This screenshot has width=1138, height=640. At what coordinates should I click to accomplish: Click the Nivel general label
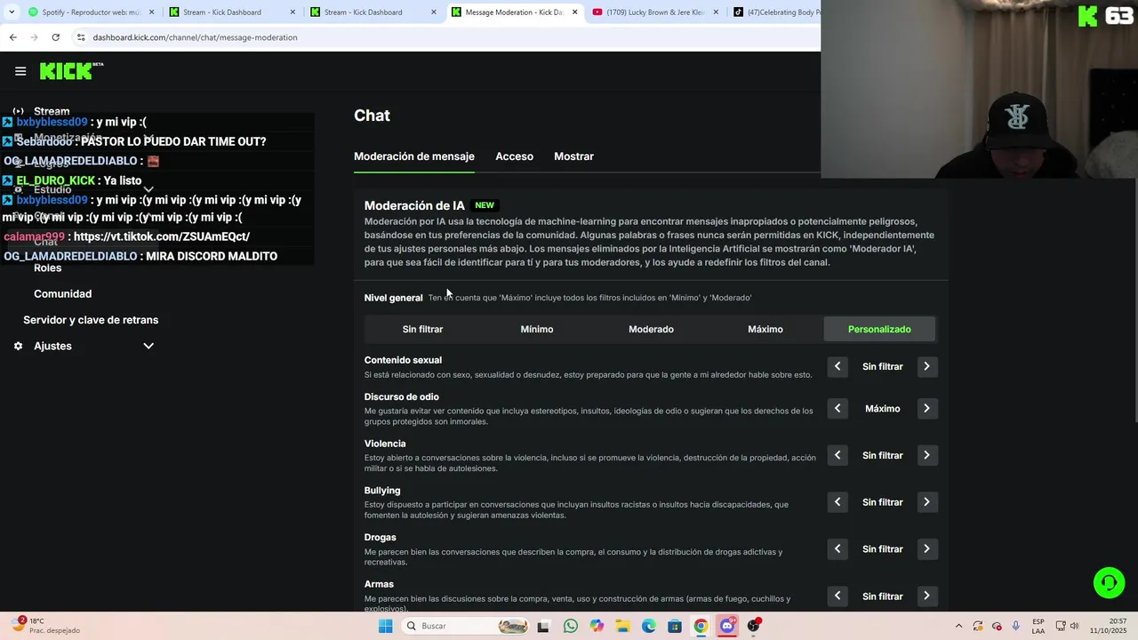pos(393,298)
